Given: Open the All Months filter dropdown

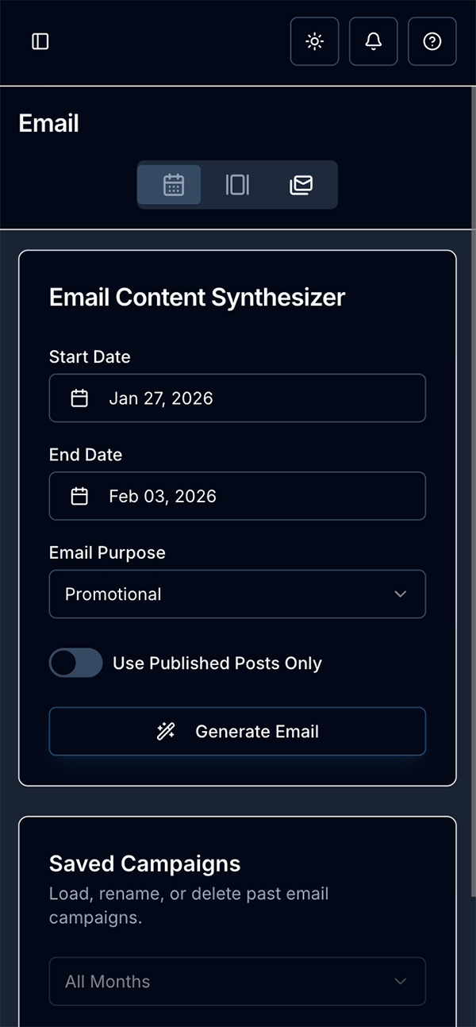Looking at the screenshot, I should click(x=237, y=981).
